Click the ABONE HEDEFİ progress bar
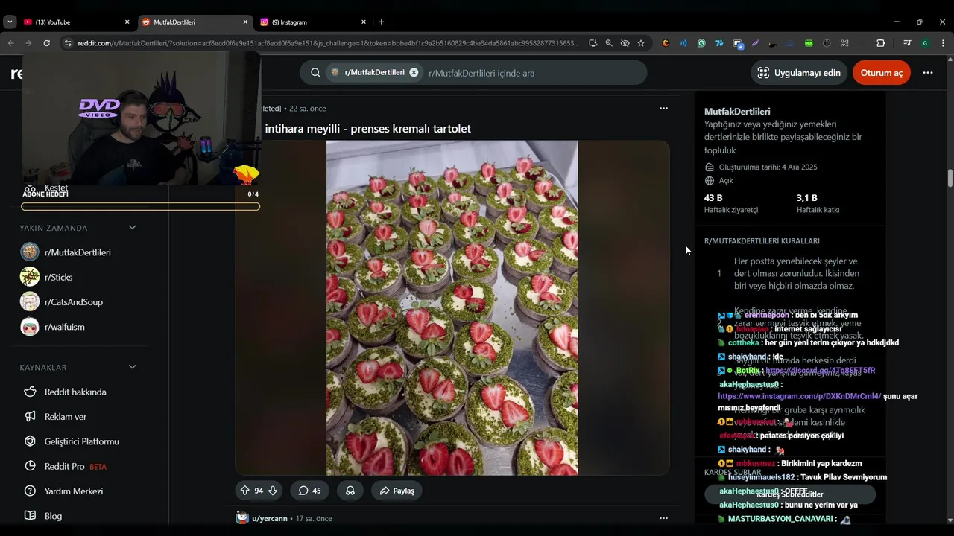The height and width of the screenshot is (536, 954). tap(140, 206)
